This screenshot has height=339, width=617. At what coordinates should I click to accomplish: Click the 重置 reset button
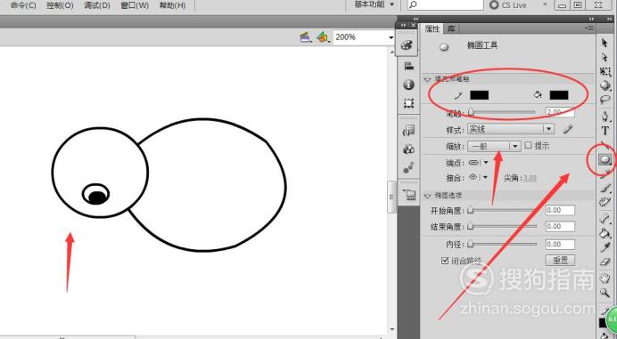point(560,260)
